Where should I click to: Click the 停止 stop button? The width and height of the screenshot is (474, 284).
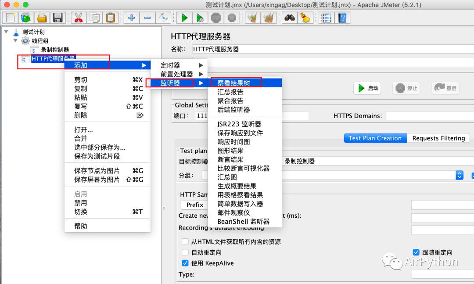point(406,88)
